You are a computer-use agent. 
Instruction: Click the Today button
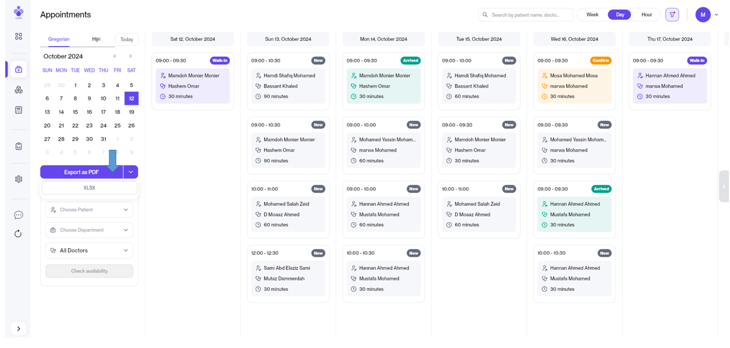(127, 40)
